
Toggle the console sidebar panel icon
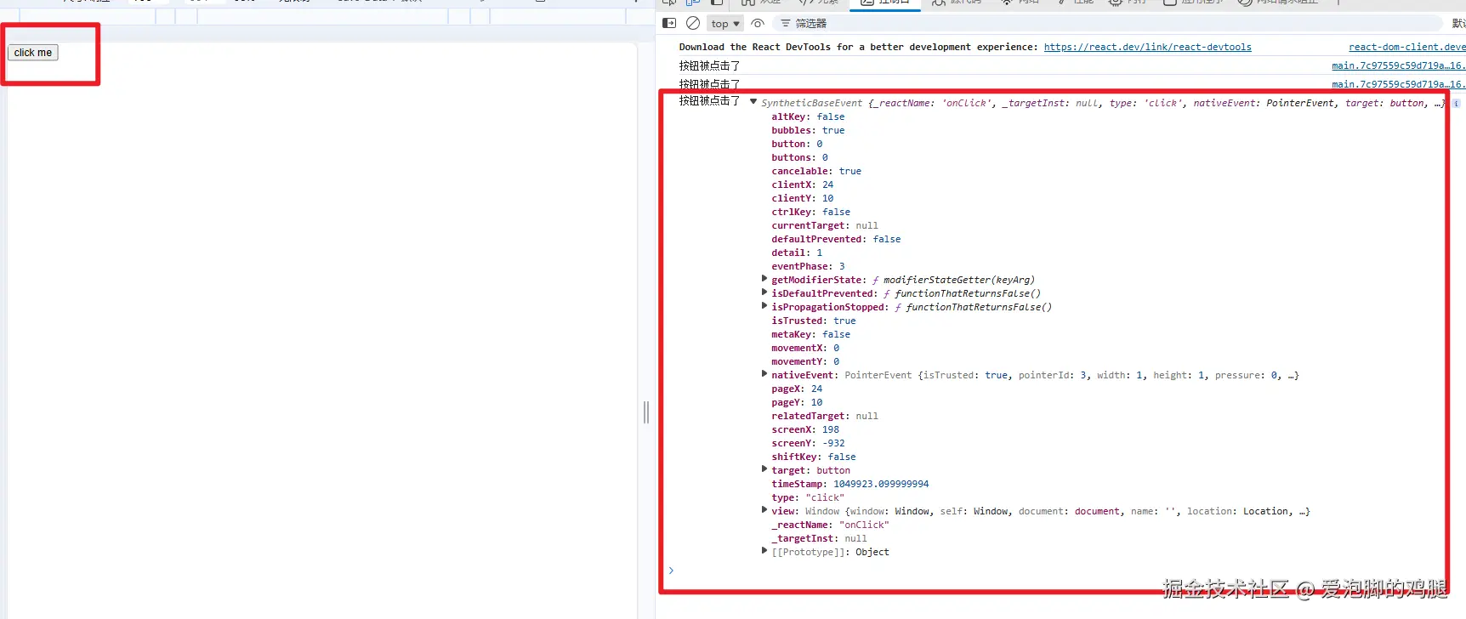[669, 23]
